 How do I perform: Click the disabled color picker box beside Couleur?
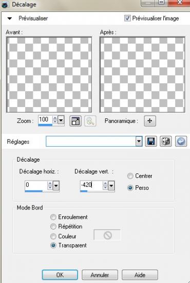[x=107, y=235]
